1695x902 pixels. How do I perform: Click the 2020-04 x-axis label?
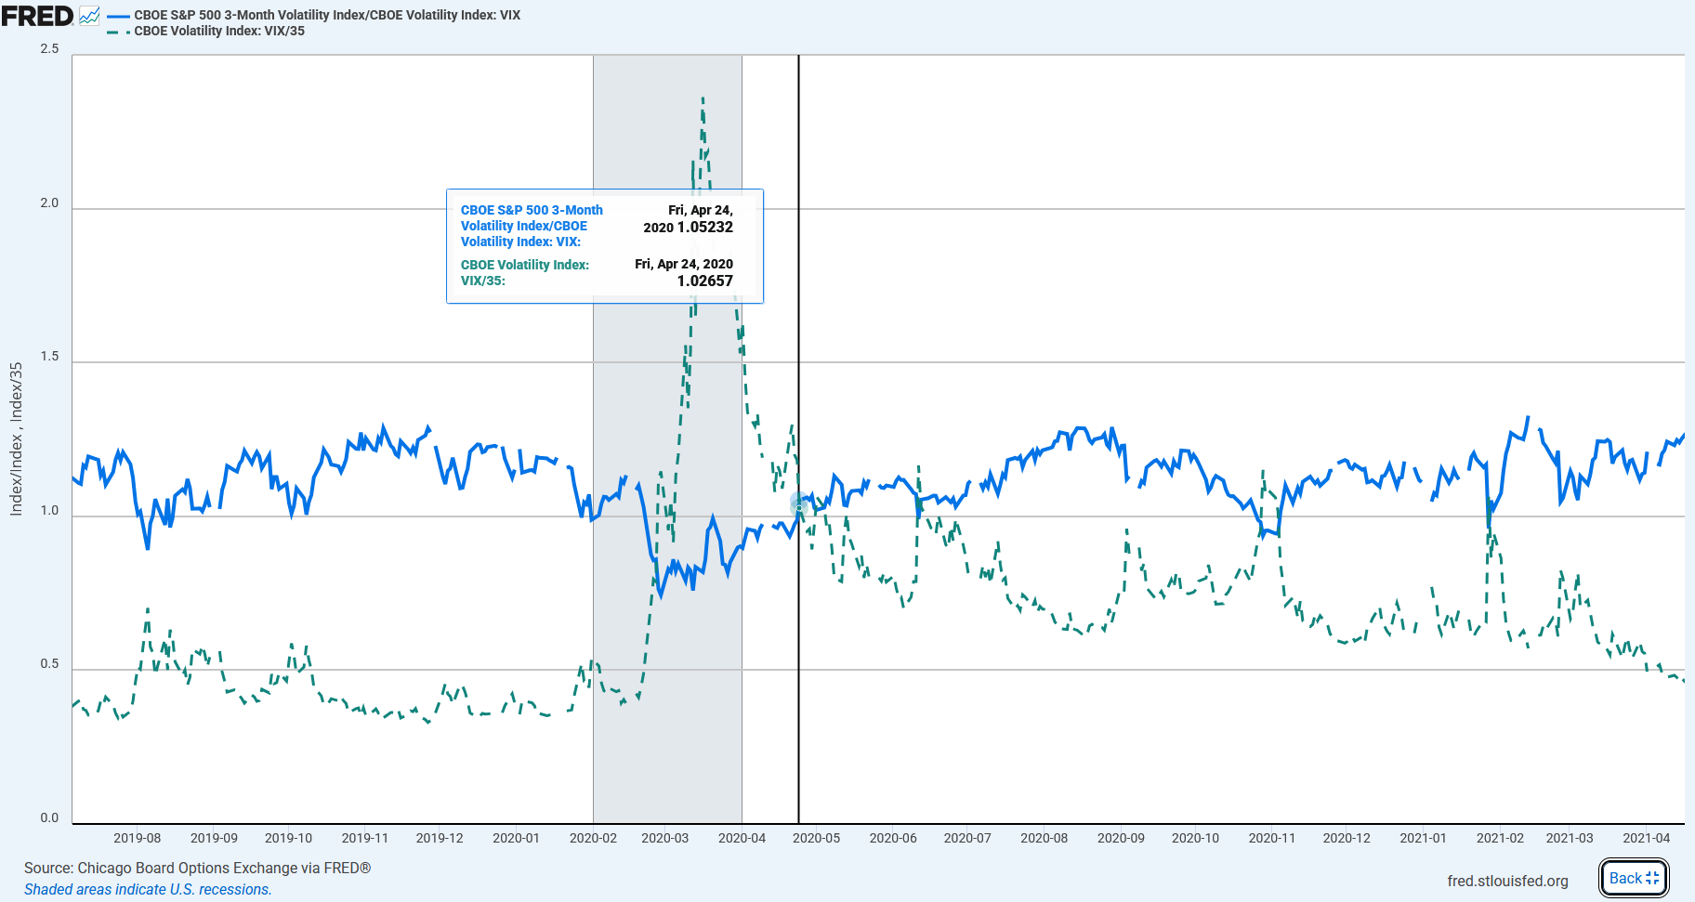[x=742, y=838]
